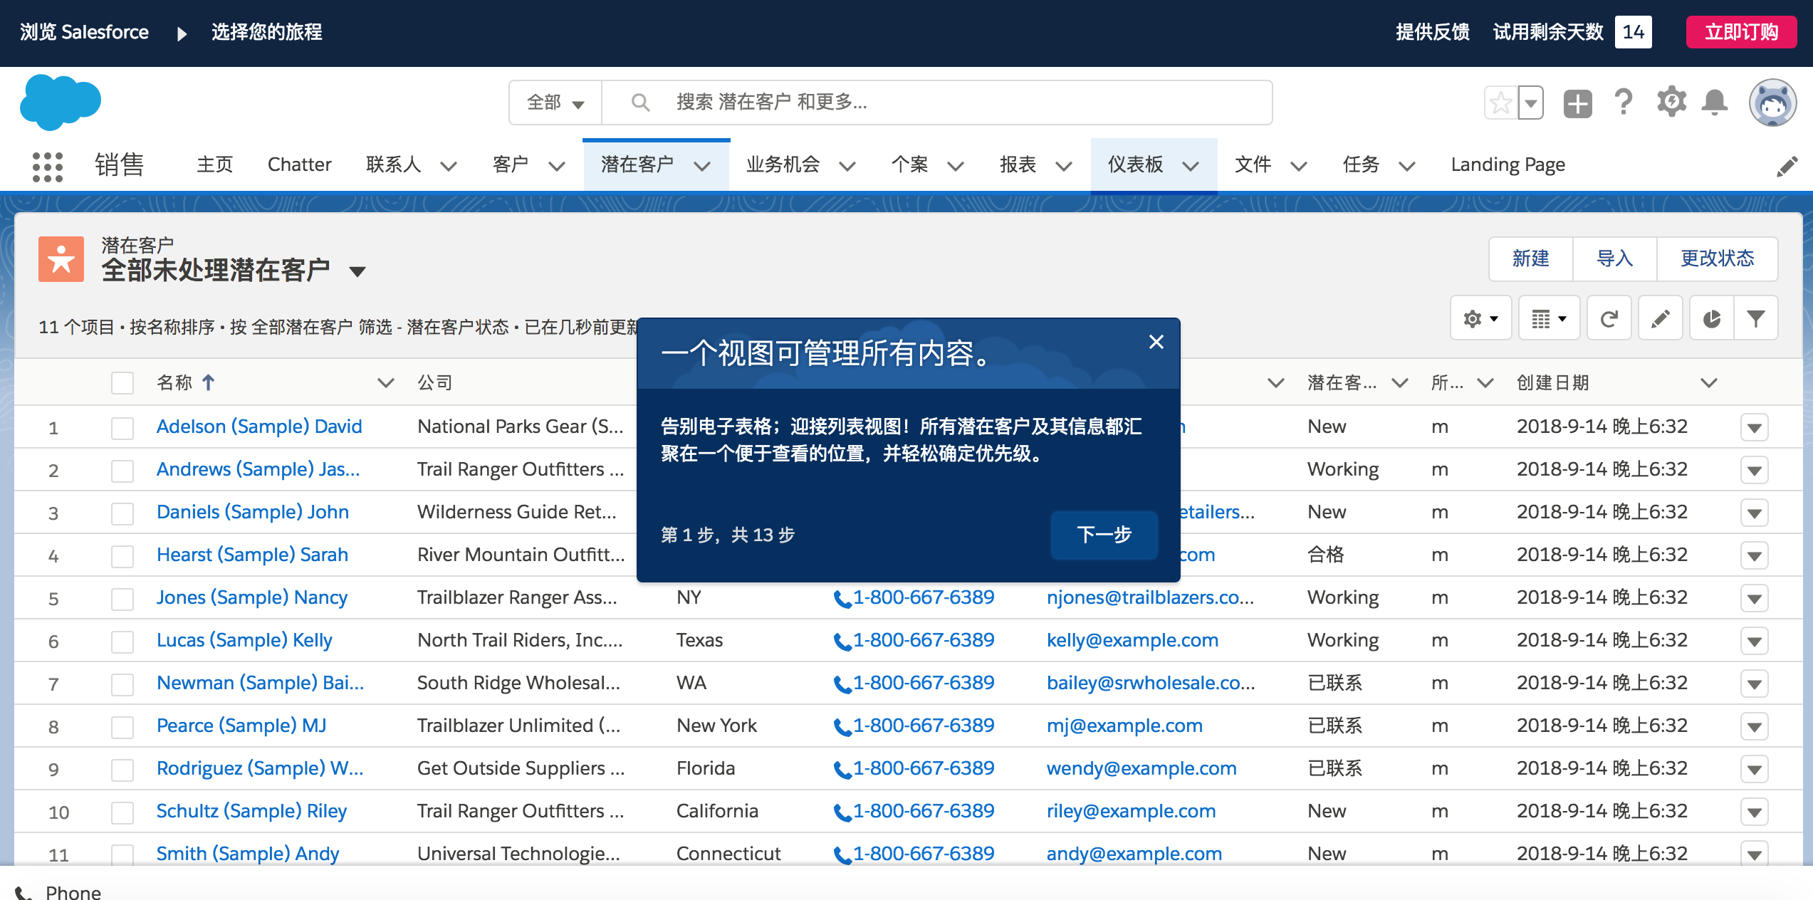
Task: Open the 文件 tab
Action: (x=1253, y=164)
